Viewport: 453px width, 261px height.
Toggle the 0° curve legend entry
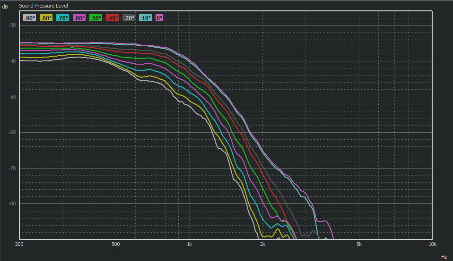[x=159, y=18]
